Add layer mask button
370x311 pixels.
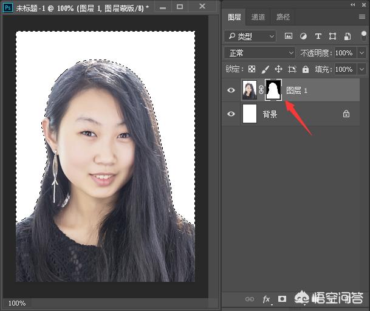coord(282,299)
